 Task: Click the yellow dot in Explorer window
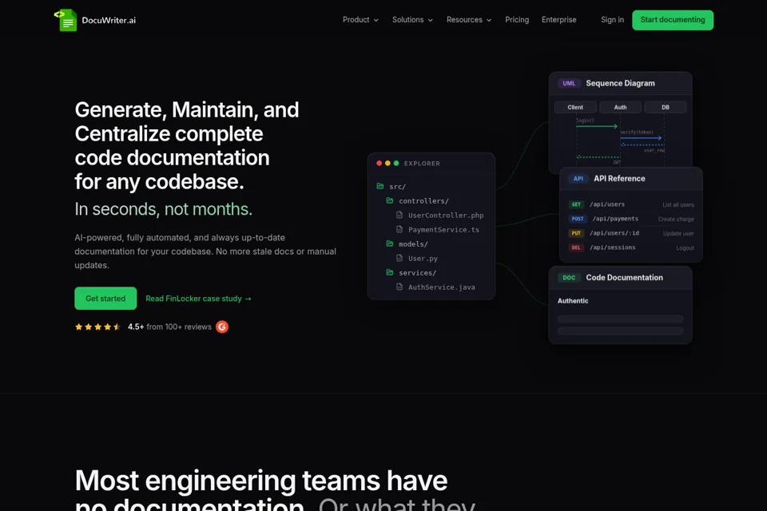[x=387, y=164]
